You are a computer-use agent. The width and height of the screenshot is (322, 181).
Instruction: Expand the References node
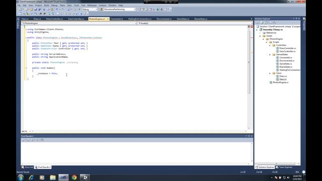[x=260, y=33]
